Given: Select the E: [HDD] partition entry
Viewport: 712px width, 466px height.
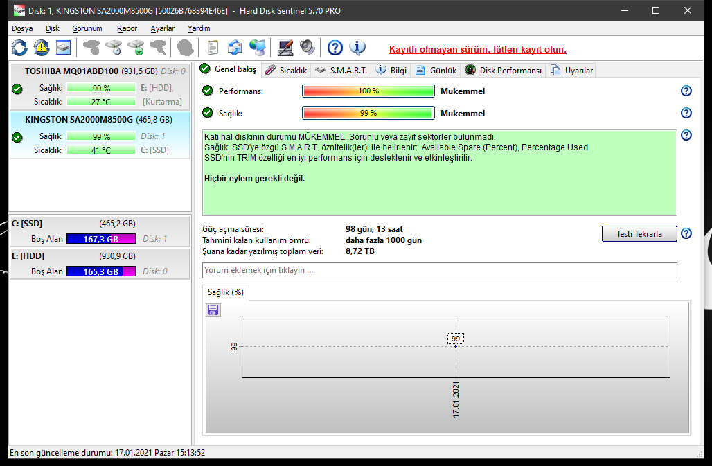Looking at the screenshot, I should (100, 264).
